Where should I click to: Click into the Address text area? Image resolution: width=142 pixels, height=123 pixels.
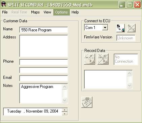(44, 46)
